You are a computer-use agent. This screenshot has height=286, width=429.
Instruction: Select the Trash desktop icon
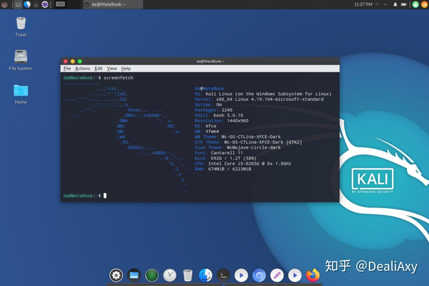(21, 26)
